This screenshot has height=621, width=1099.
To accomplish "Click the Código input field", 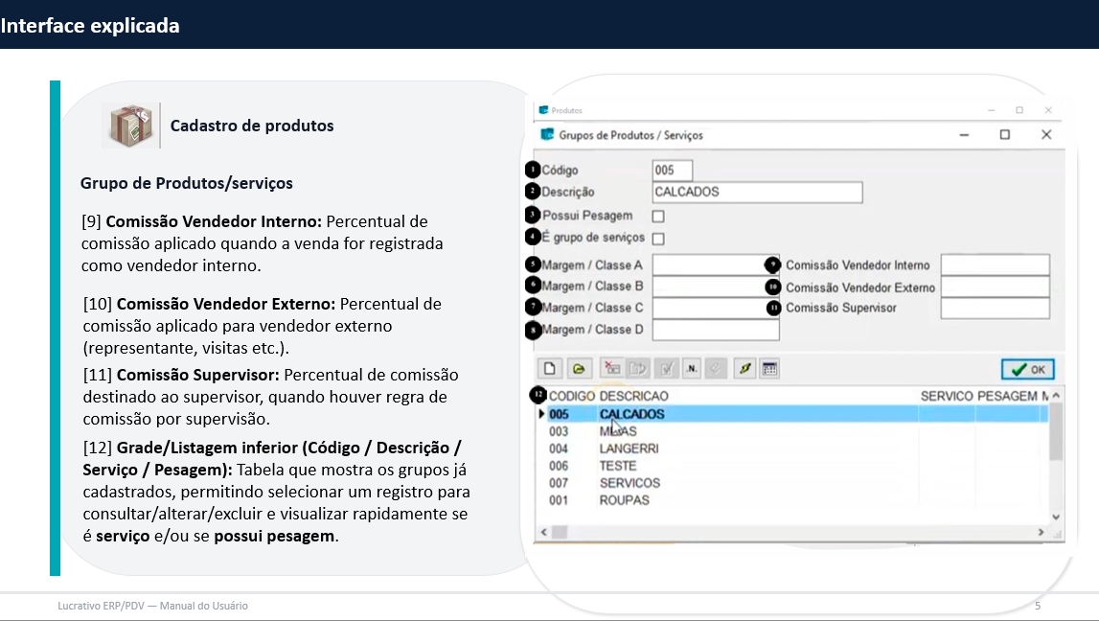I will pos(672,171).
